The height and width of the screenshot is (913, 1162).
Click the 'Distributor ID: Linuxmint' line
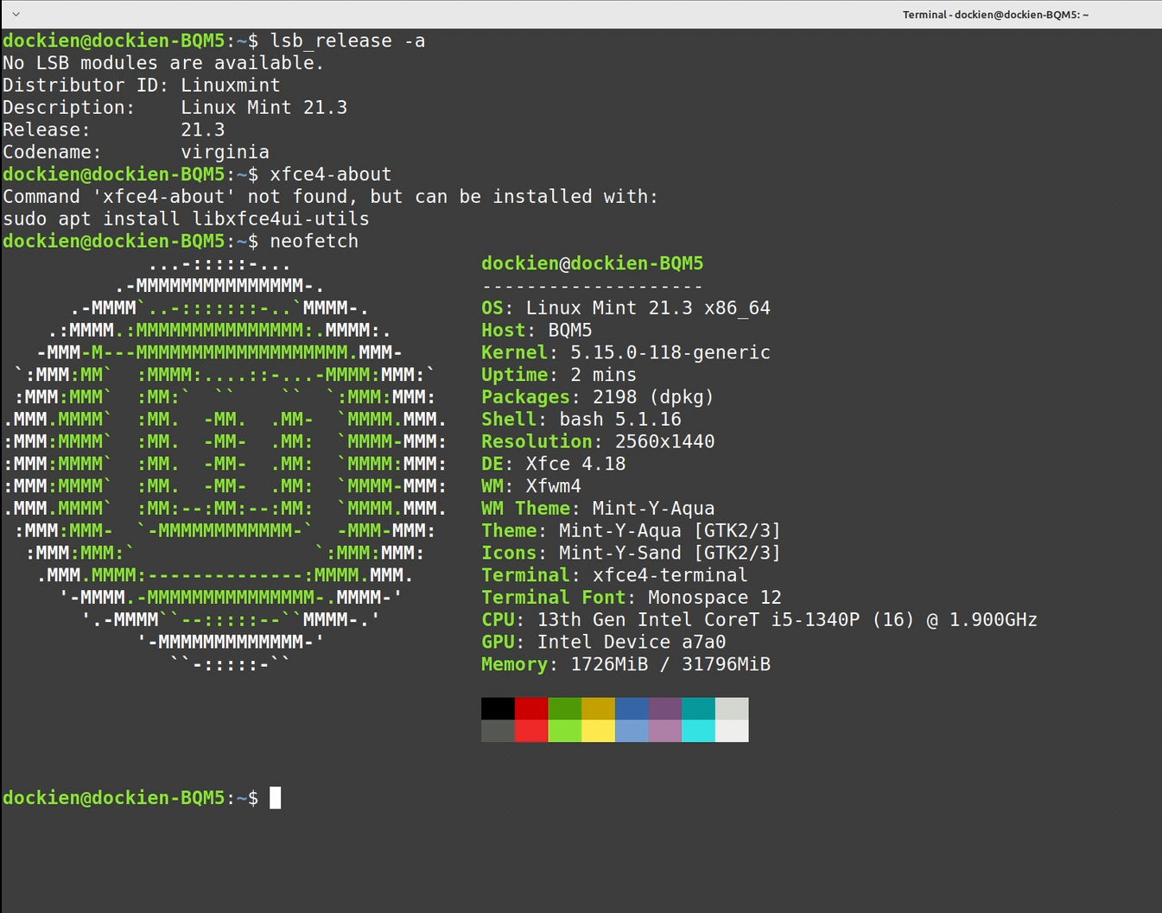pos(142,86)
